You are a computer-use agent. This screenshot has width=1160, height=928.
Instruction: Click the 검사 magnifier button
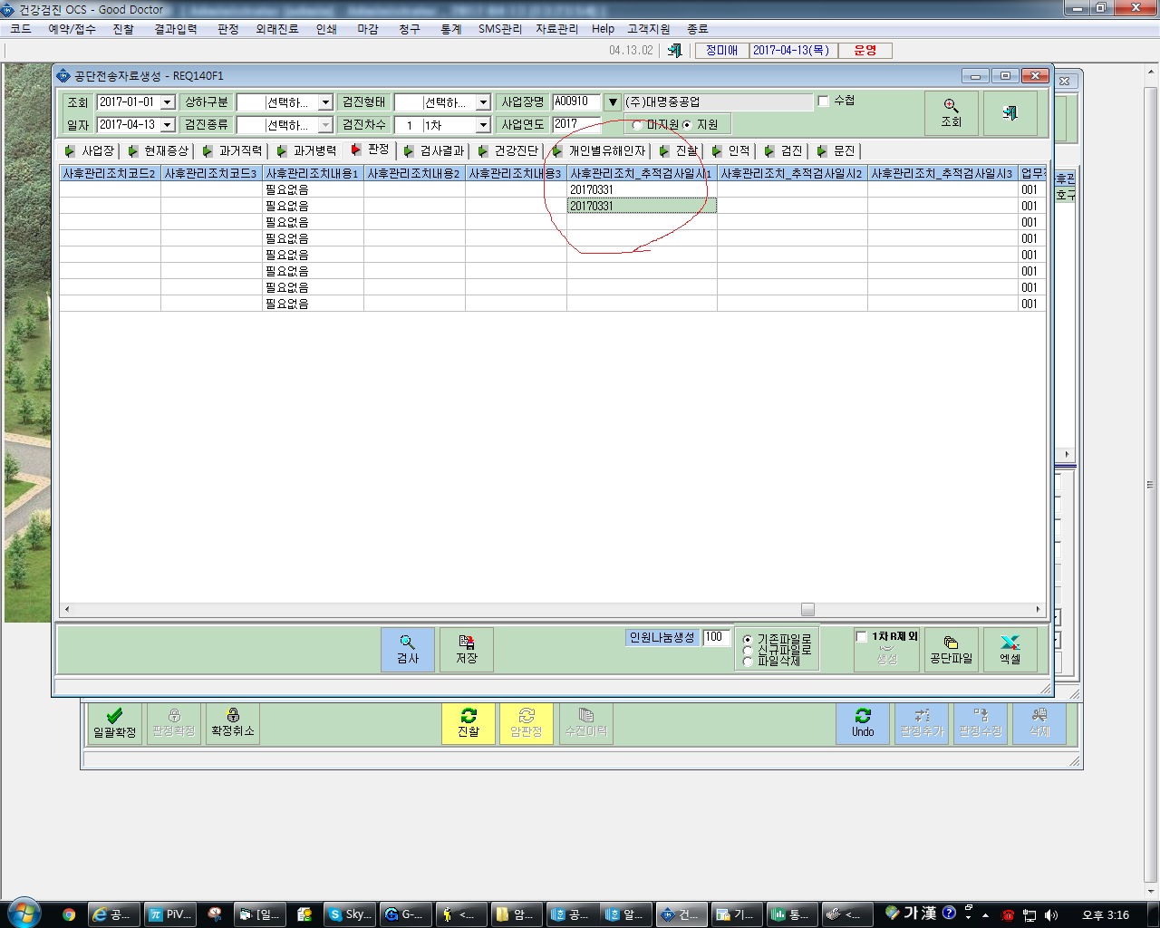pos(408,649)
